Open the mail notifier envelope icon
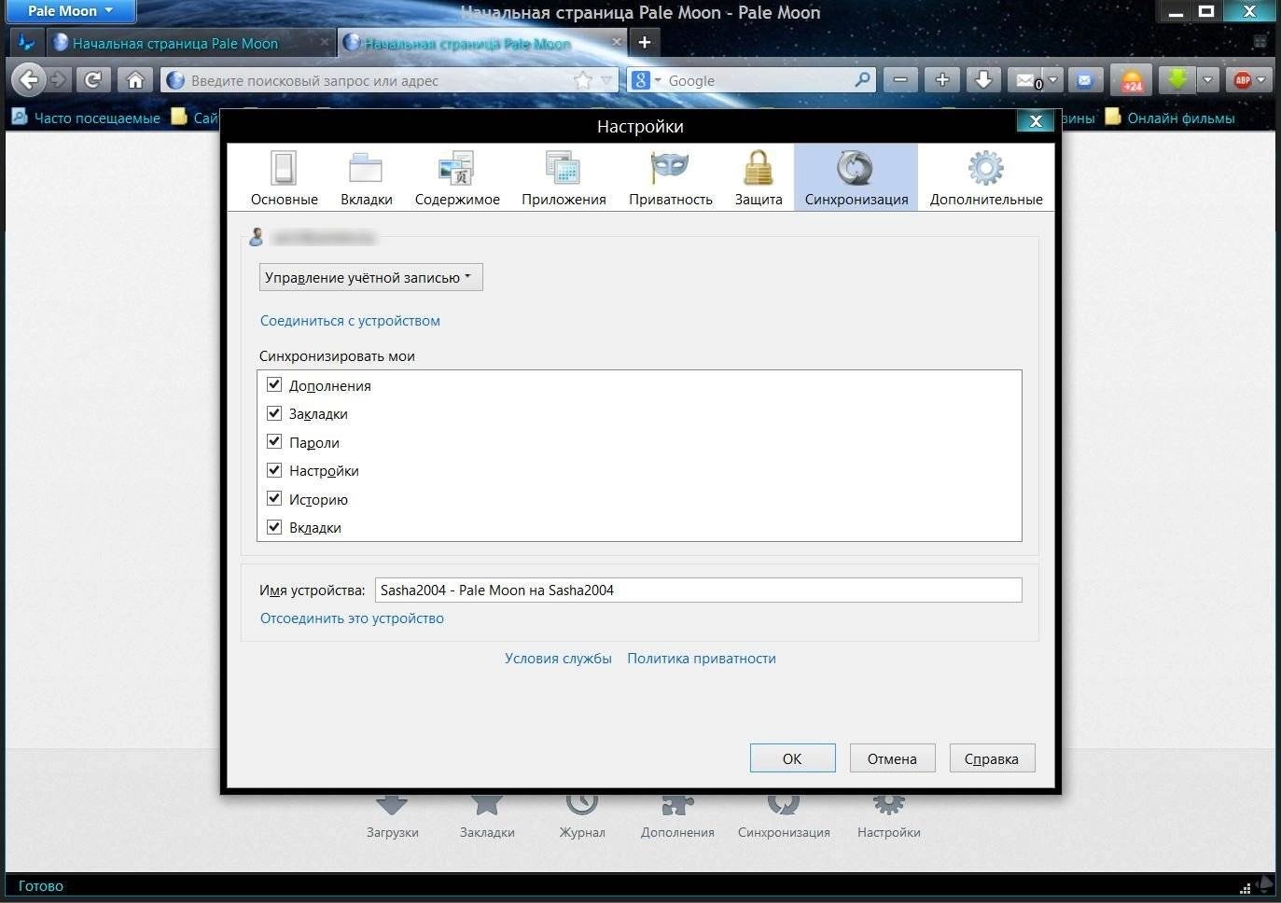 pyautogui.click(x=1027, y=79)
